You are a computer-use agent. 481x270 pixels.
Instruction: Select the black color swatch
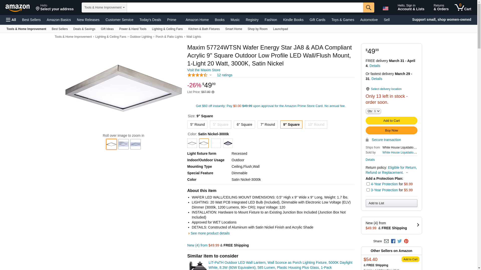coord(228,143)
